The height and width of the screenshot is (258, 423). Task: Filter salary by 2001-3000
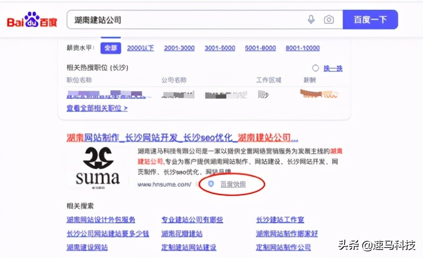(179, 48)
